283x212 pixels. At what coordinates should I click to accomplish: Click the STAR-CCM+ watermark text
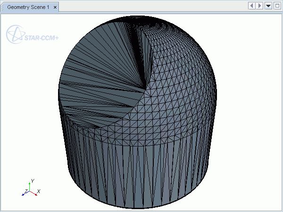(42, 37)
